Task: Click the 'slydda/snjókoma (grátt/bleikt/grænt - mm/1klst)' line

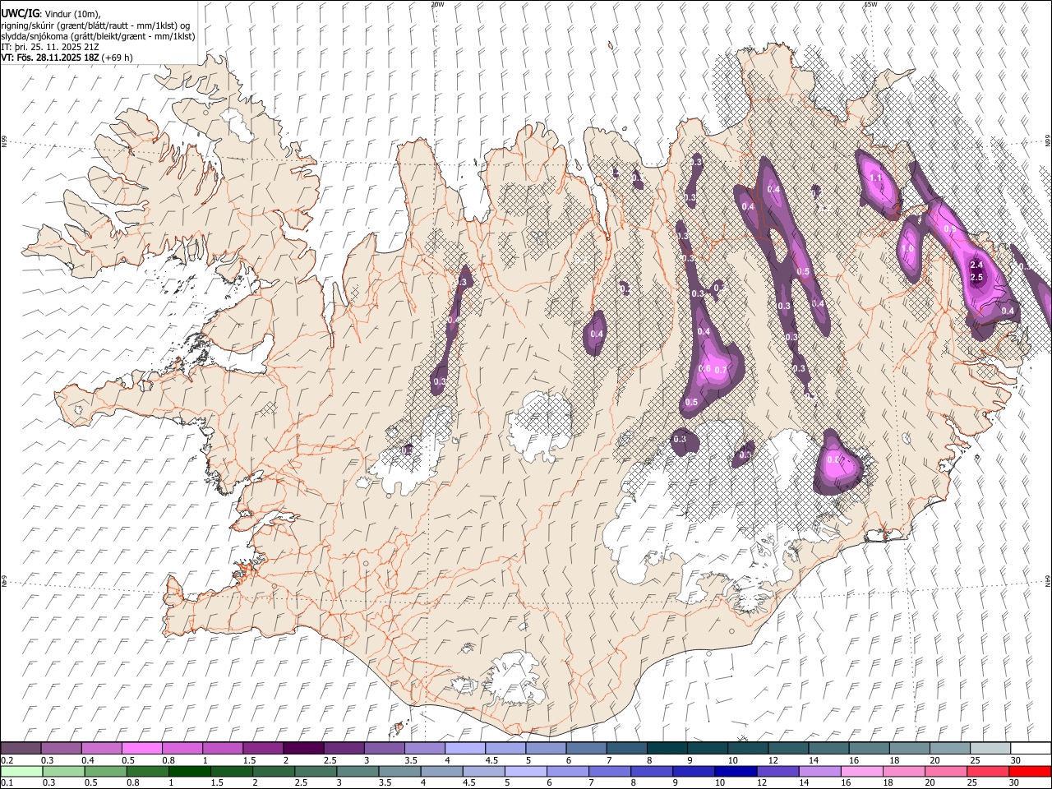Action: (98, 36)
